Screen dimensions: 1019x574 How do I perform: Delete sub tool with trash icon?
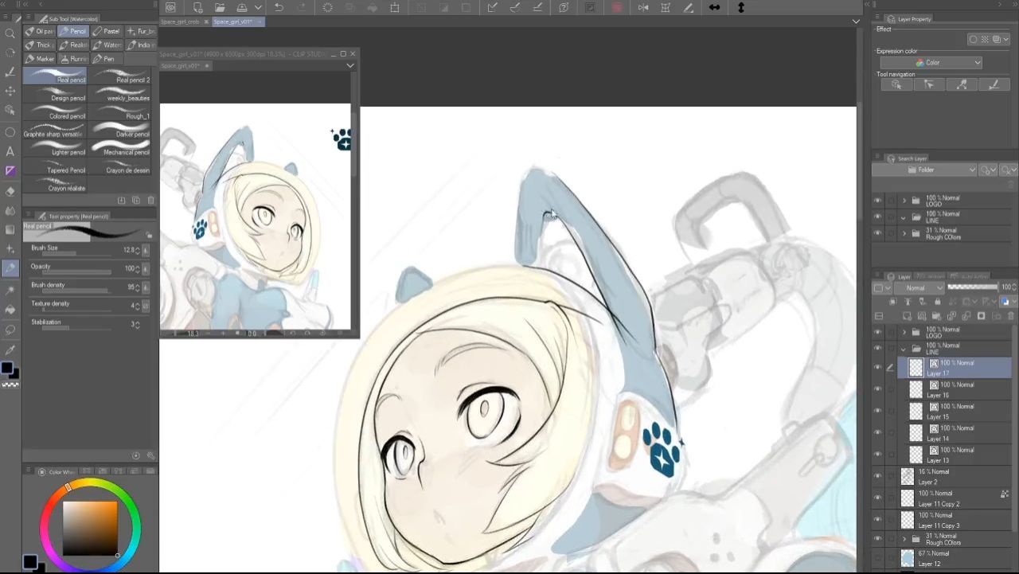150,201
